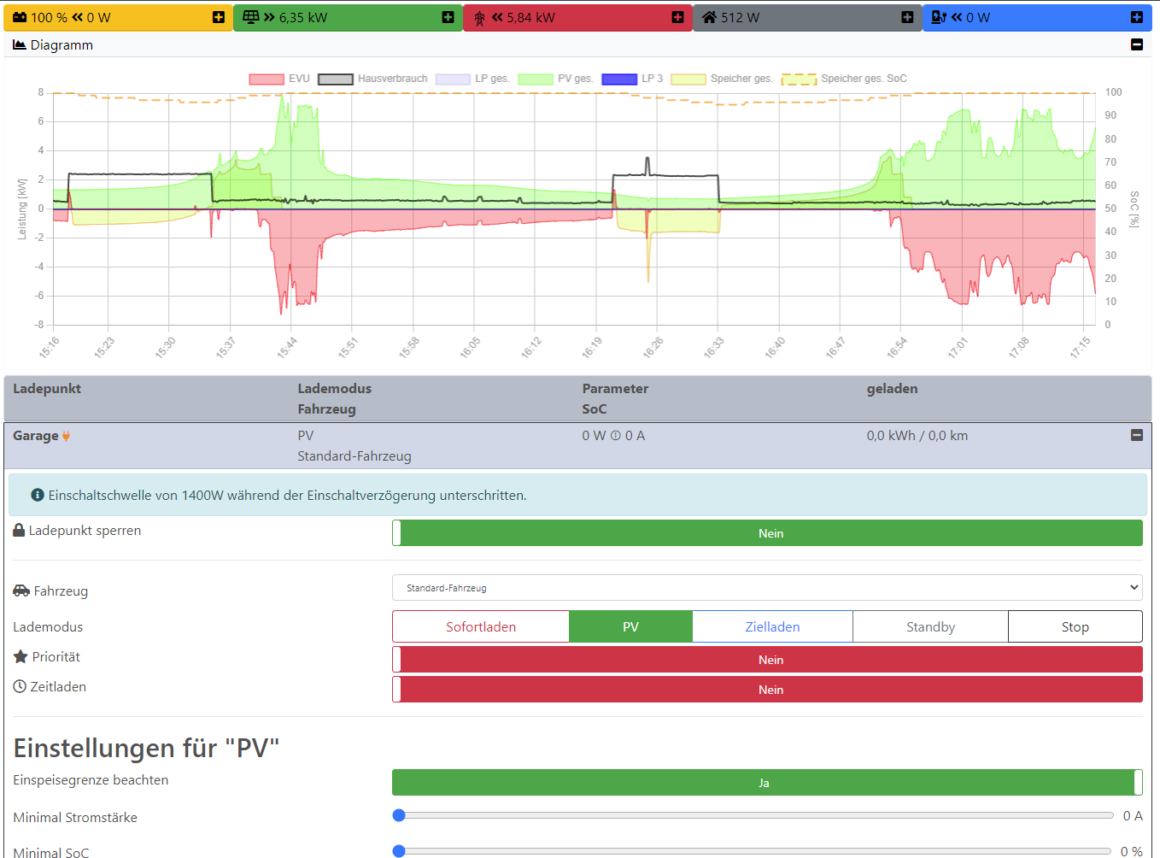The height and width of the screenshot is (858, 1160).
Task: Click the power pylon grid icon
Action: point(479,18)
